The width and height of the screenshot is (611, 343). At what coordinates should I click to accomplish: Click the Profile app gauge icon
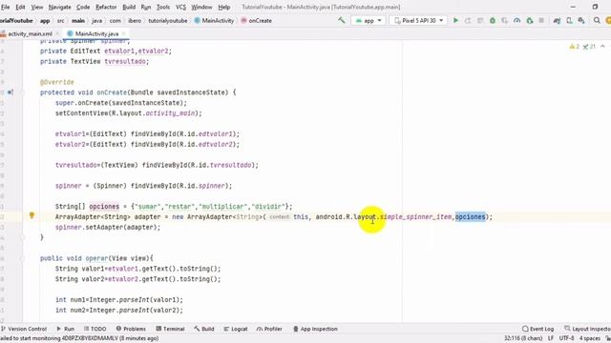coord(517,20)
